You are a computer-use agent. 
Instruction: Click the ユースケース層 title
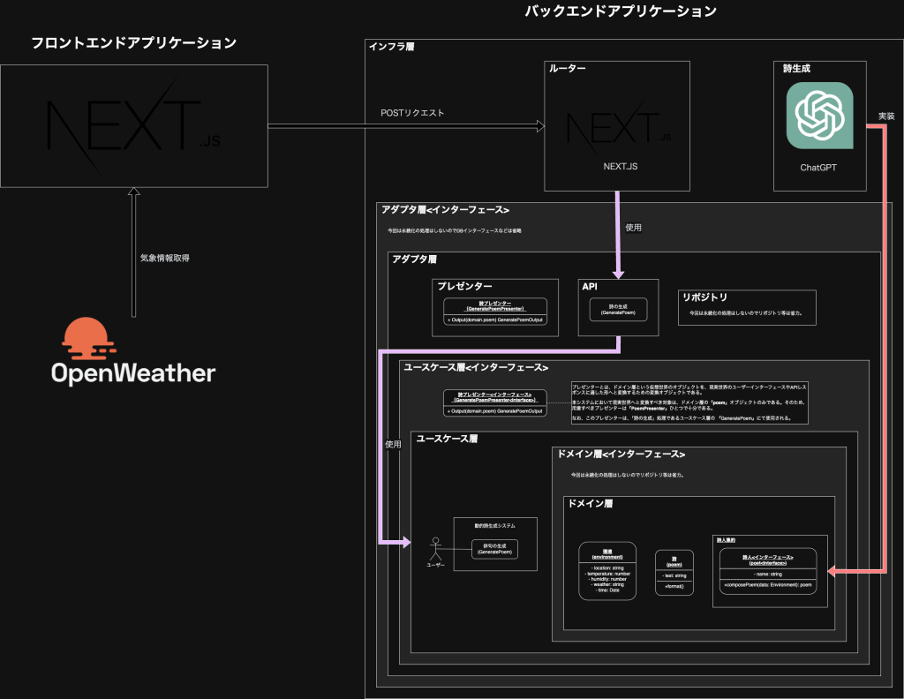pyautogui.click(x=447, y=439)
